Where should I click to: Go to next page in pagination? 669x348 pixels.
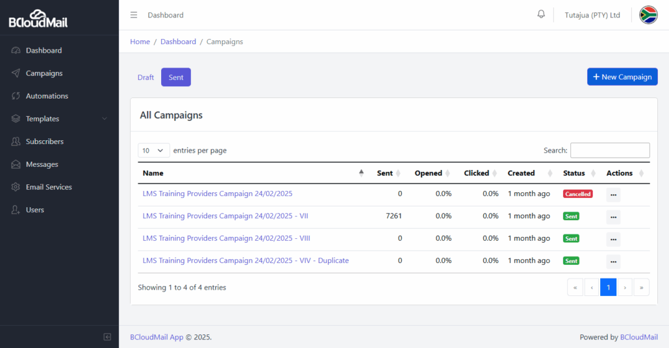click(x=625, y=288)
